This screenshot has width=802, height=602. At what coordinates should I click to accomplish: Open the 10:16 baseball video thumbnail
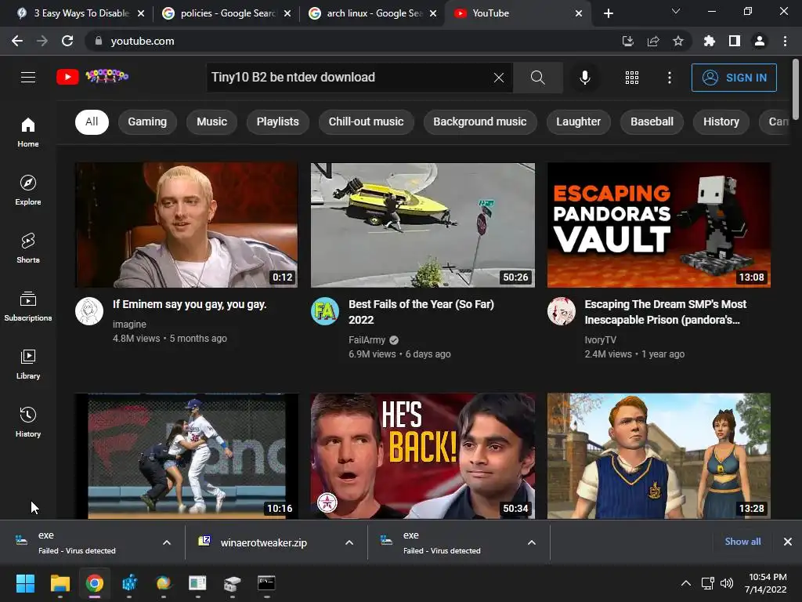(x=186, y=455)
